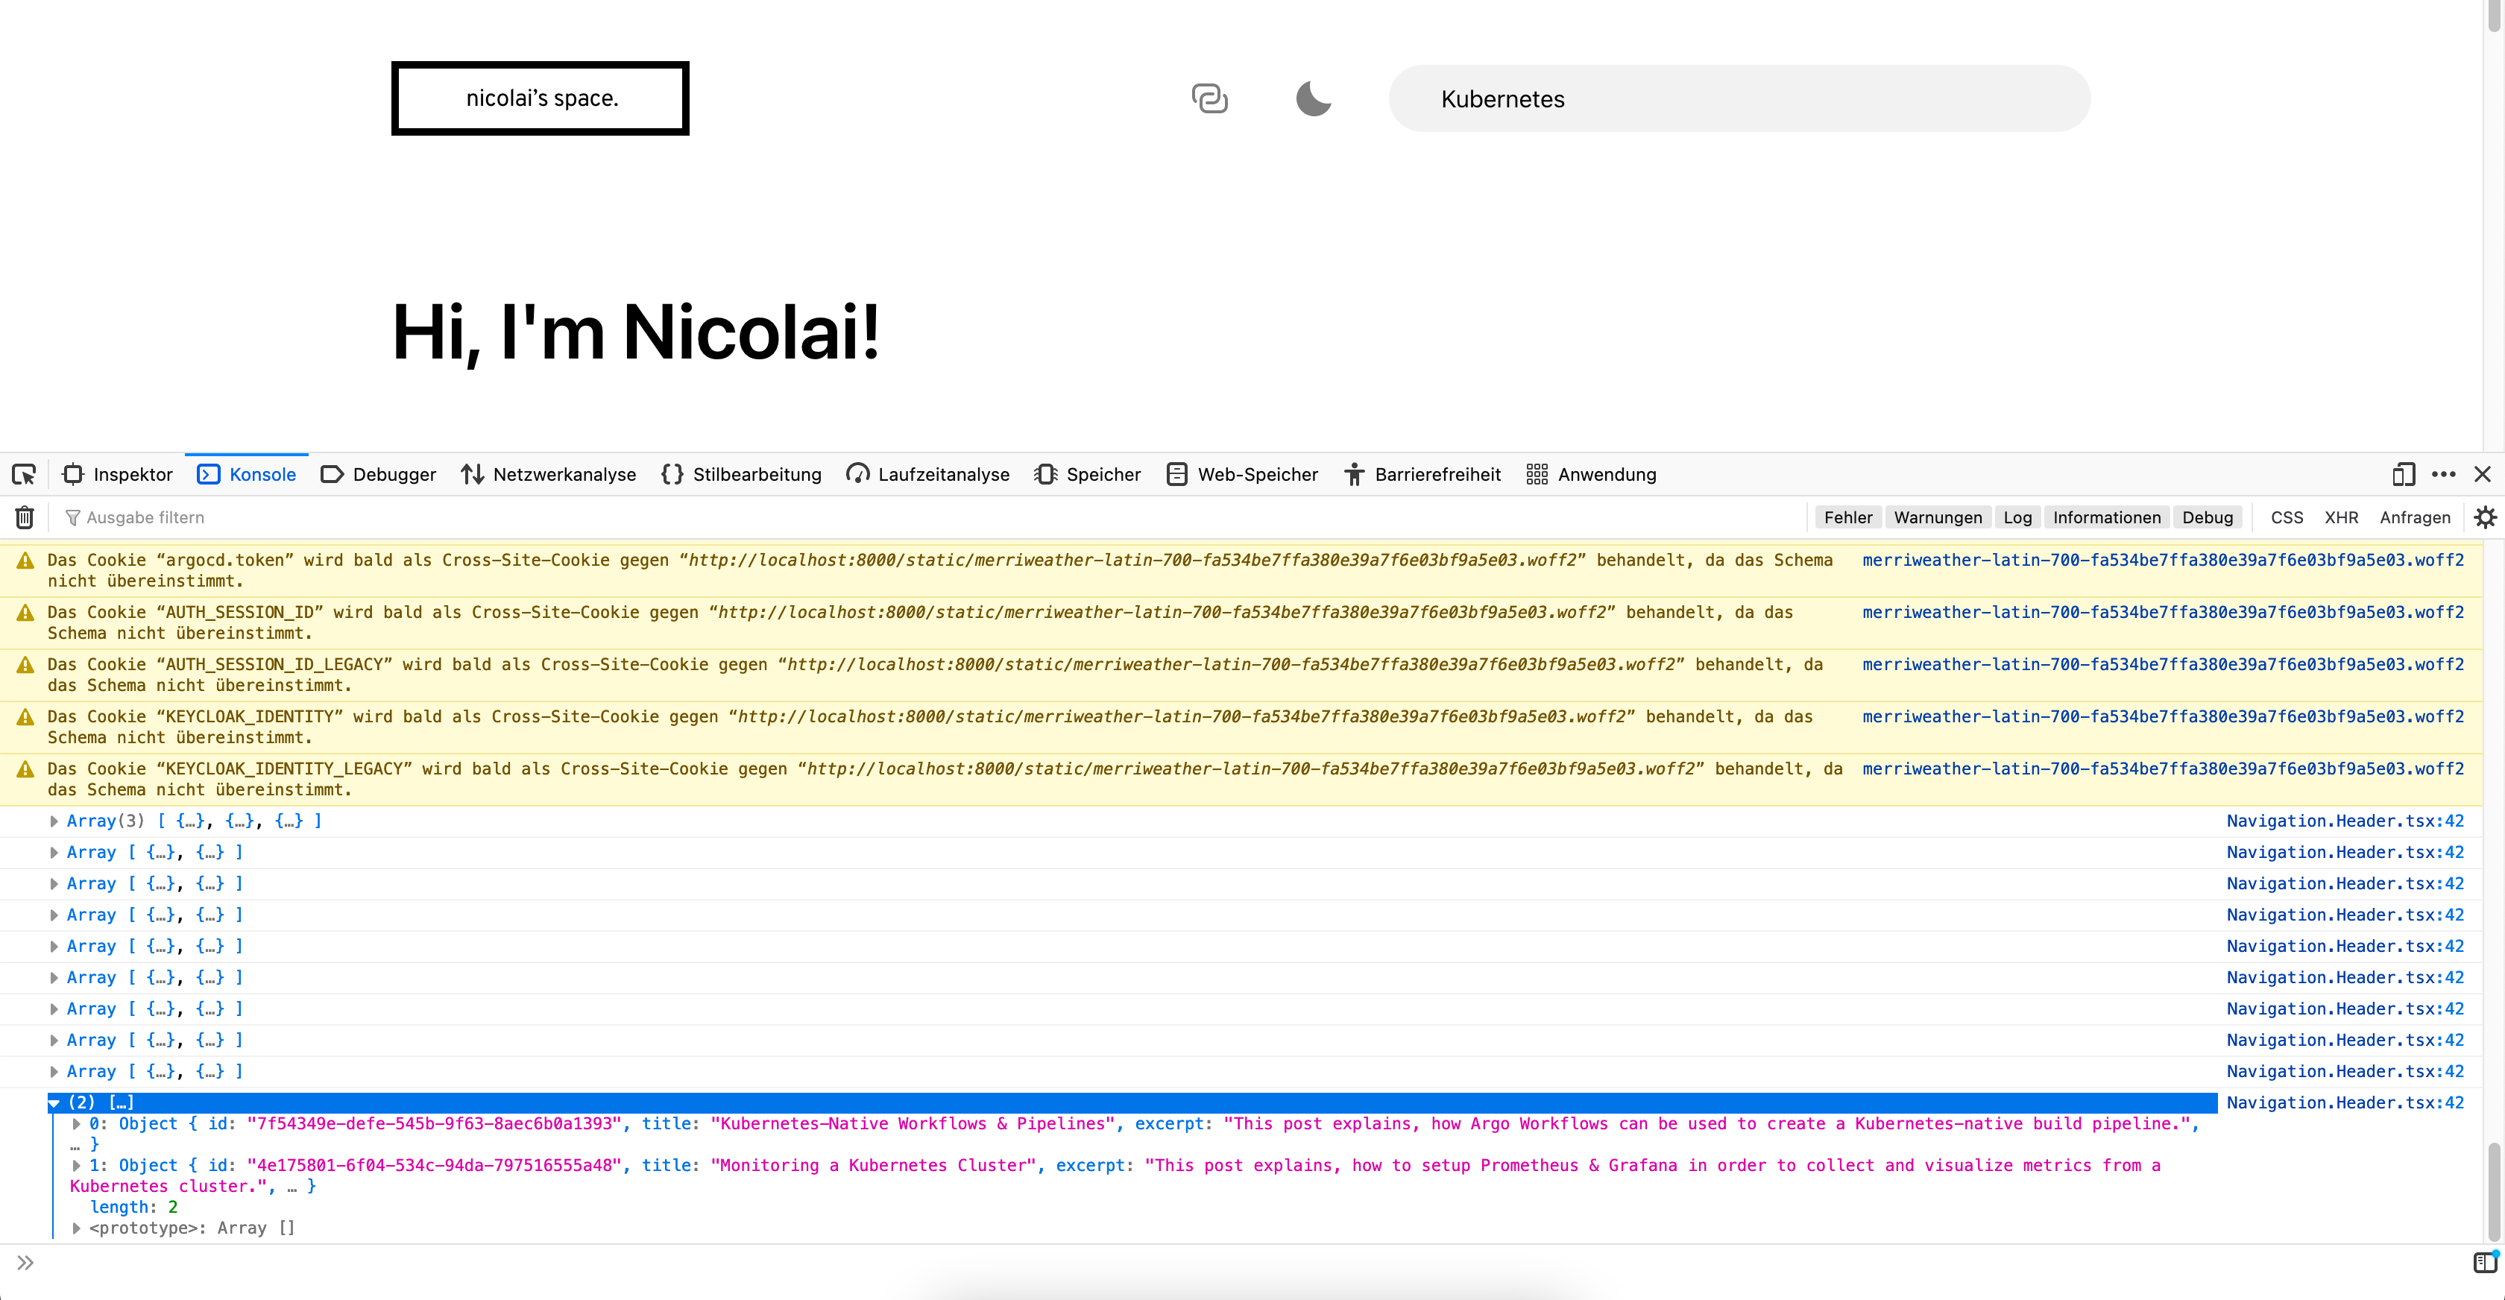
Task: Toggle the XHR filter
Action: (x=2341, y=517)
